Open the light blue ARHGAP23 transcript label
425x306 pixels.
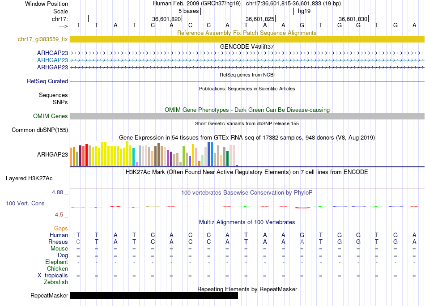tap(52, 60)
